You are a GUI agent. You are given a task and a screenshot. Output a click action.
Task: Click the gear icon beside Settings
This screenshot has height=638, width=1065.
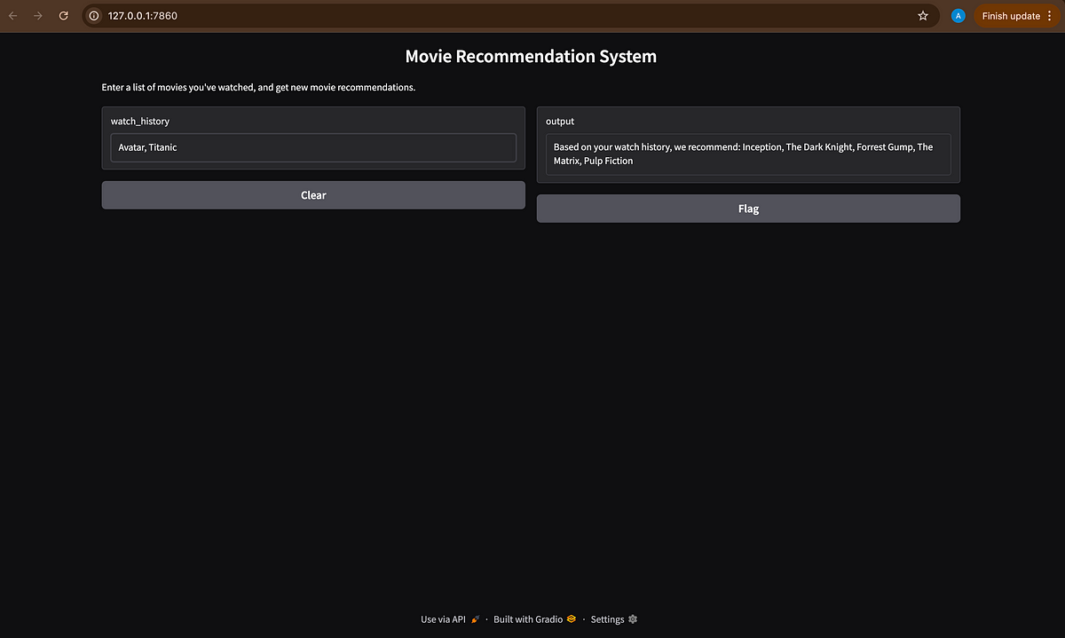(633, 619)
